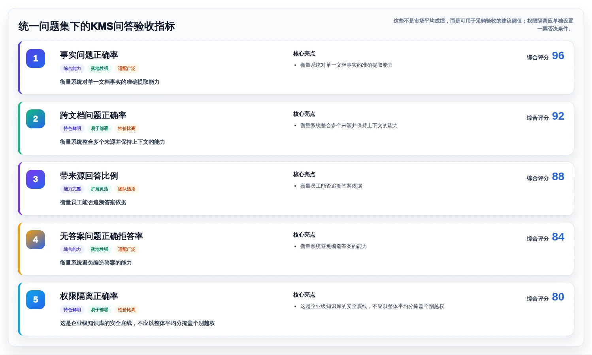Click 综合评分 label beside score 80
The height and width of the screenshot is (355, 592).
pyautogui.click(x=537, y=299)
